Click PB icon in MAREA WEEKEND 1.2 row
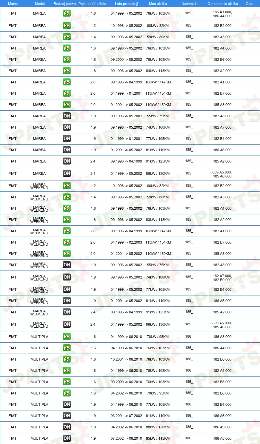Screen dimensions: 260x444 (x=67, y=186)
